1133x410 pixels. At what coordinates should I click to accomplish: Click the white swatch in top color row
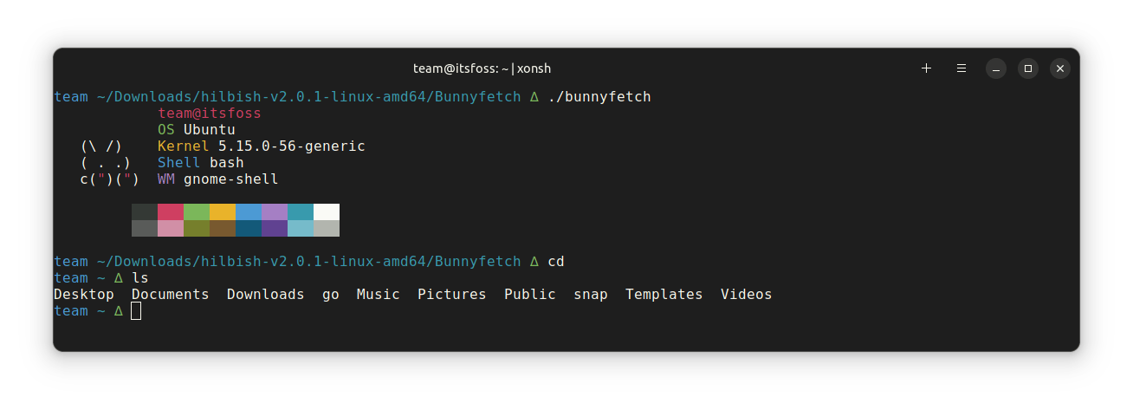point(327,212)
